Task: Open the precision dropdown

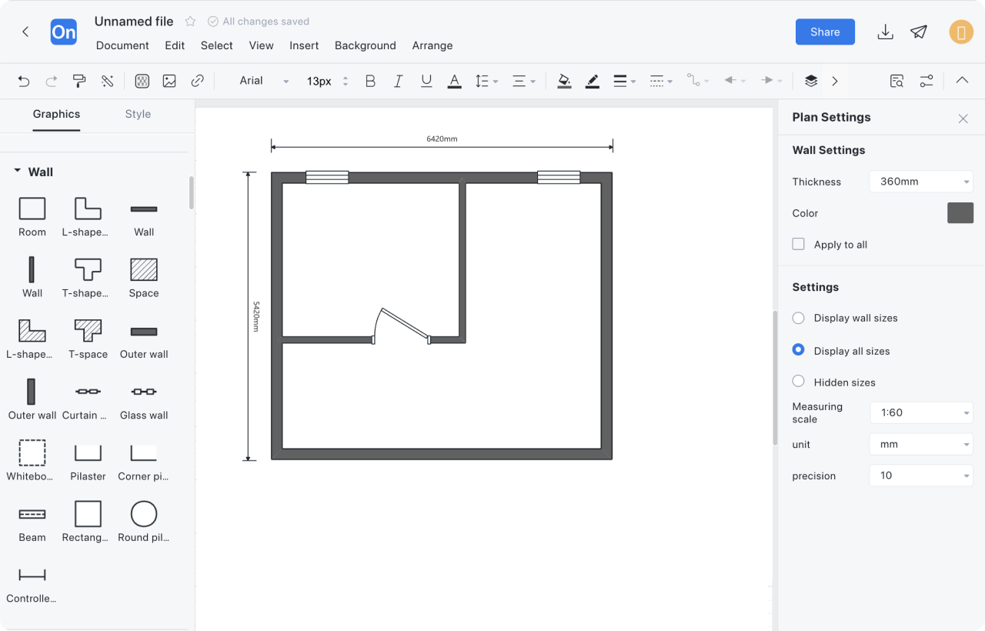Action: tap(921, 476)
